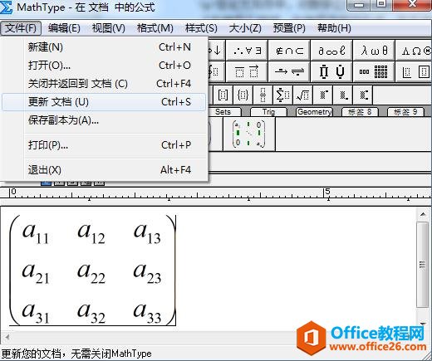This screenshot has width=432, height=361.
Task: Insert combined sub-superscript template
Action: coord(363,95)
